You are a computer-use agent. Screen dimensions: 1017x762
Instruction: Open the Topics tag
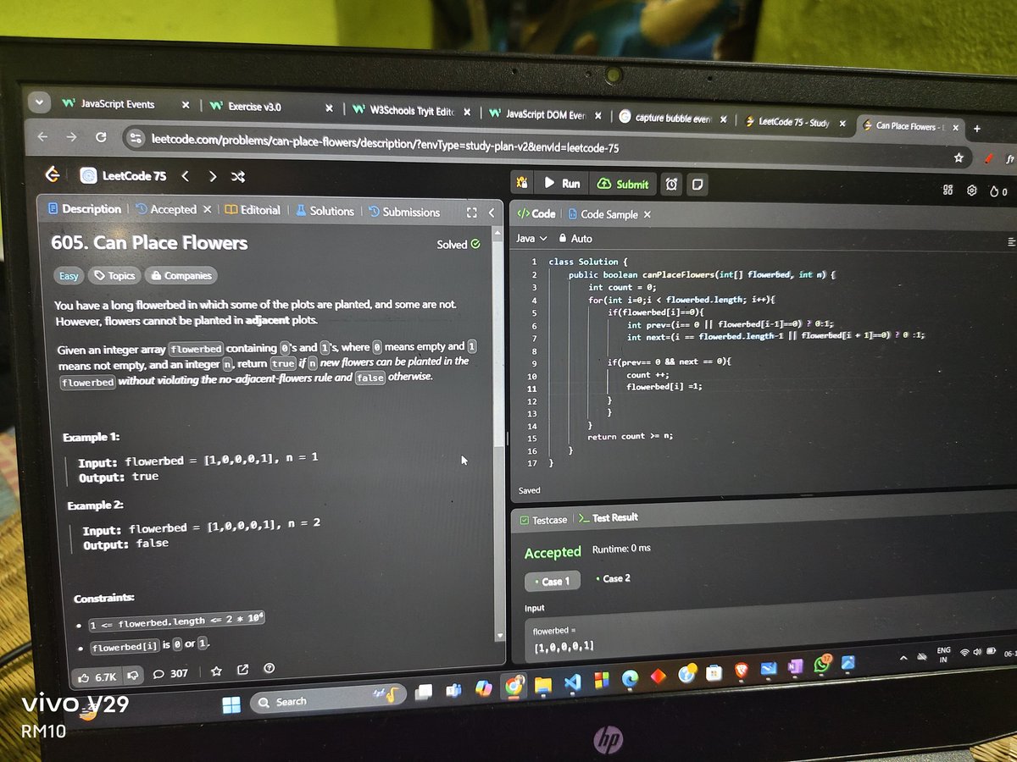(x=114, y=275)
